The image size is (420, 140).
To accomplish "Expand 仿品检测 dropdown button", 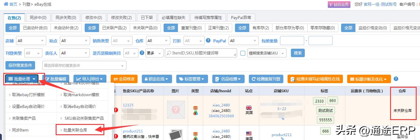I will click(x=228, y=79).
